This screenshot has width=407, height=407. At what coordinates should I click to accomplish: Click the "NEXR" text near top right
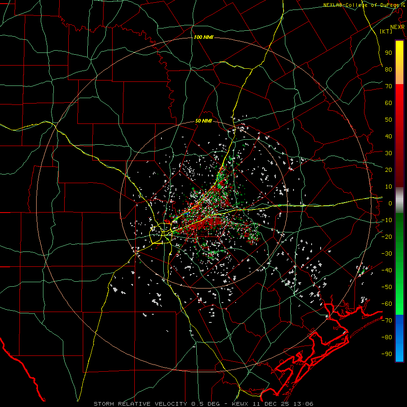click(x=398, y=27)
